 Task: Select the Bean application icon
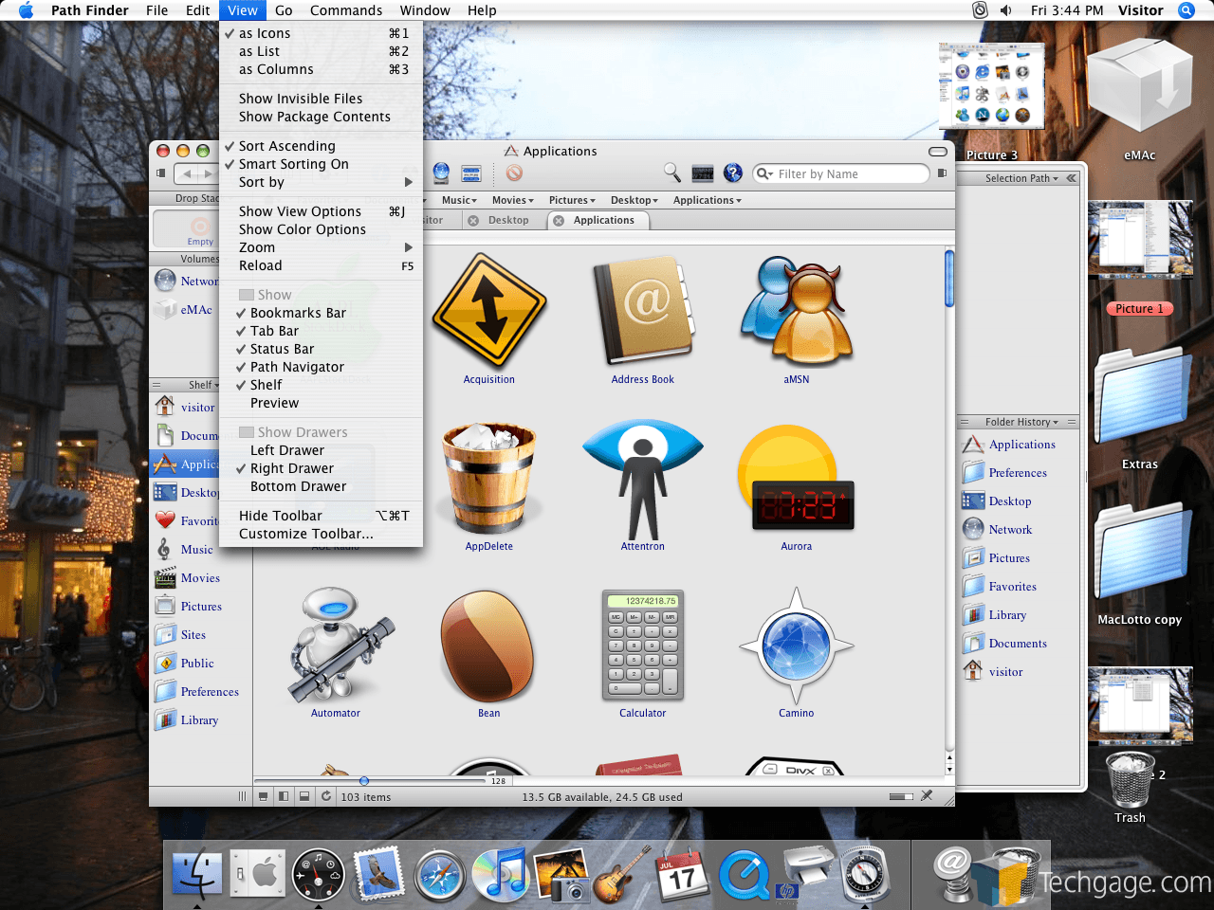tap(487, 646)
